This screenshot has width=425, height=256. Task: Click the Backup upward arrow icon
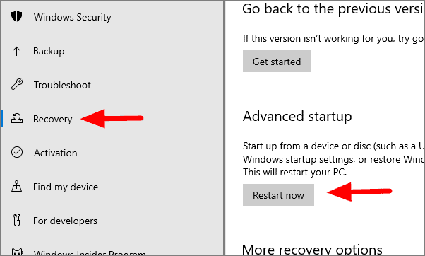16,50
